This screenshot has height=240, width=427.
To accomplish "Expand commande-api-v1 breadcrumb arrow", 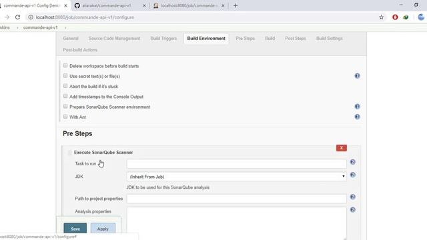I will (65, 28).
